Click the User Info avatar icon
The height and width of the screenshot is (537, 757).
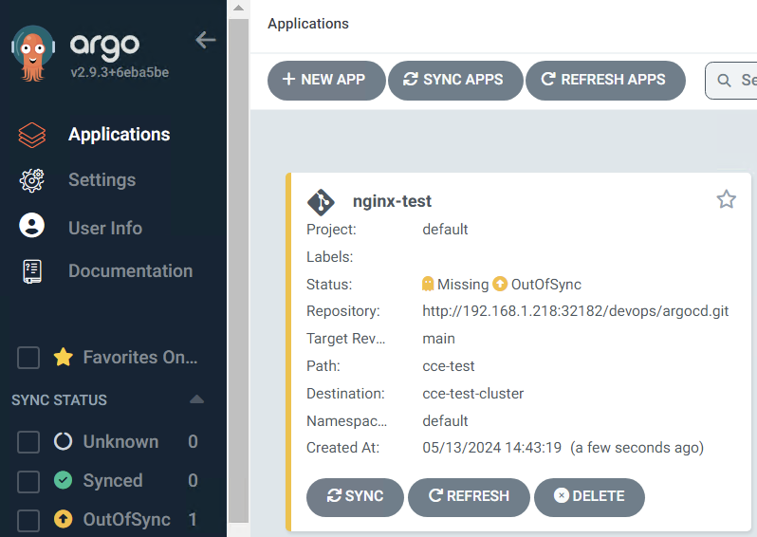32,226
